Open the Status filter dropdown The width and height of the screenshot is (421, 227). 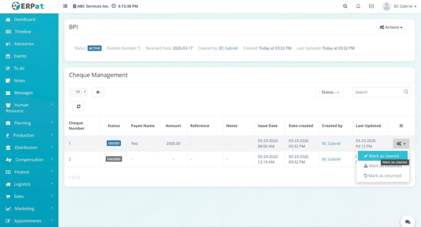(x=329, y=92)
